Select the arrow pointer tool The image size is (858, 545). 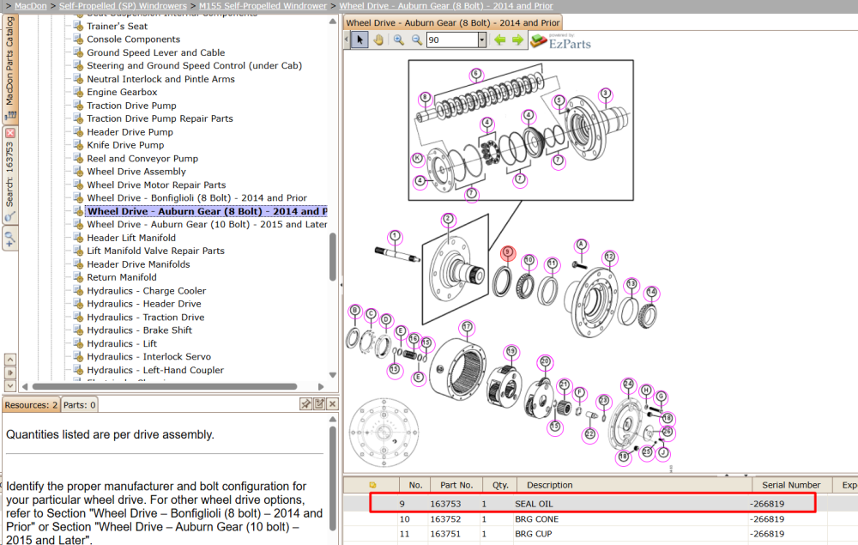360,40
